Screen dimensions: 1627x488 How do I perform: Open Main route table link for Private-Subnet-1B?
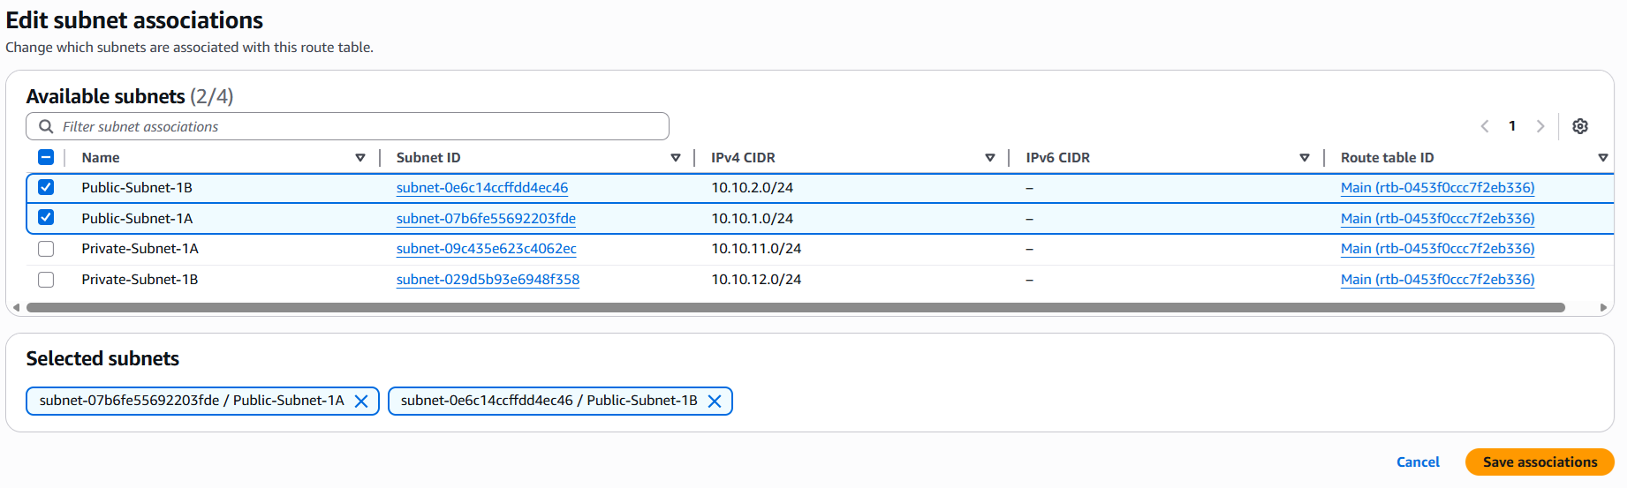coord(1438,280)
